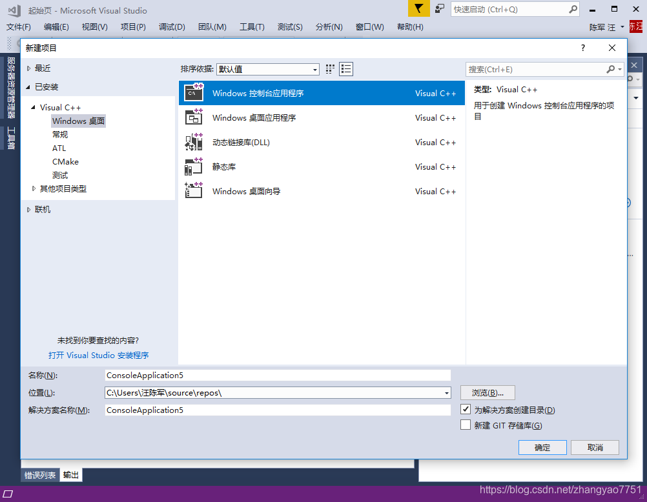Image resolution: width=647 pixels, height=502 pixels.
Task: Select ATL in the tree
Action: (59, 148)
